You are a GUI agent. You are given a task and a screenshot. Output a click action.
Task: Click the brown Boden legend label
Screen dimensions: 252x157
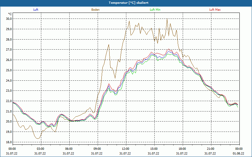[95, 10]
